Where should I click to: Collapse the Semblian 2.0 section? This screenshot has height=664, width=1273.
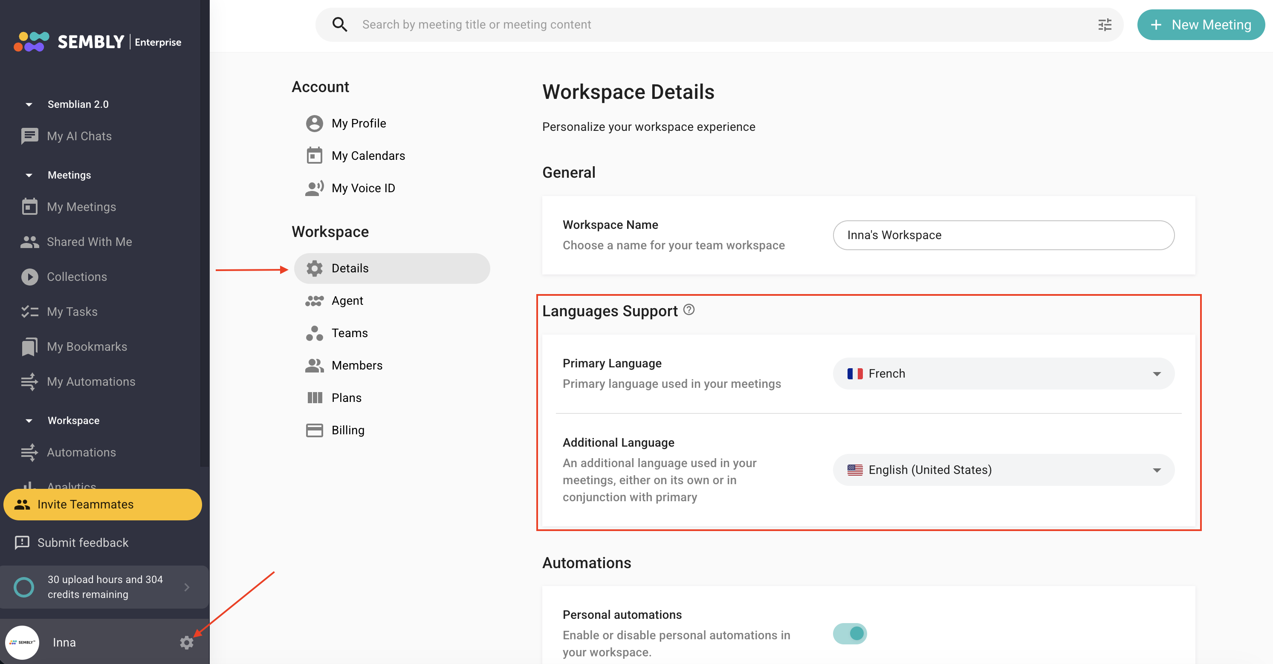29,104
